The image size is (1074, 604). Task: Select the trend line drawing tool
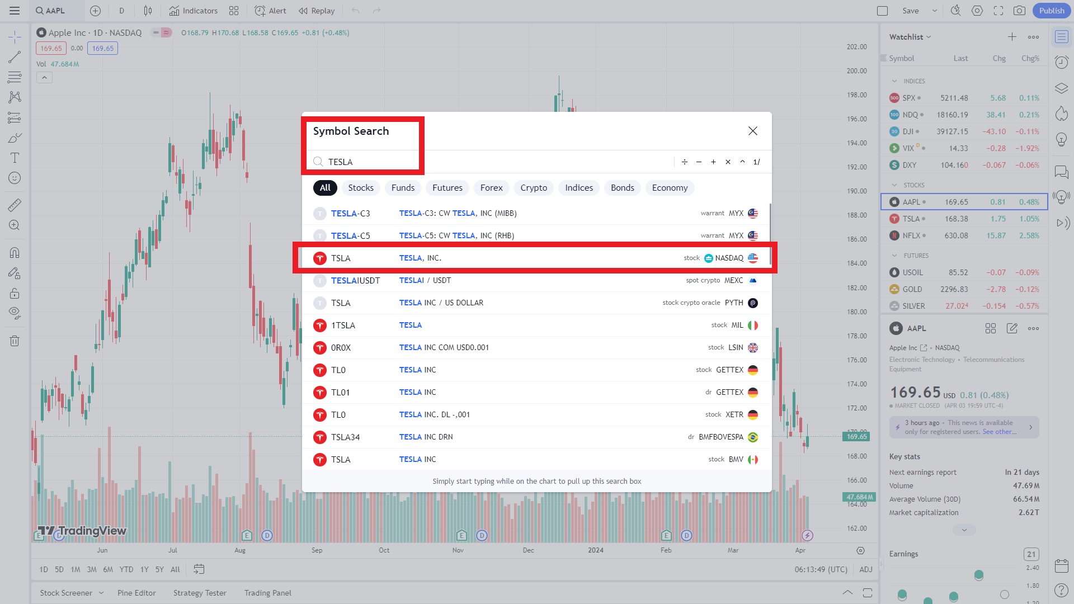point(15,57)
